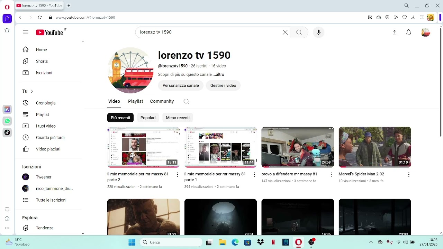Open the create/upload video icon

[395, 32]
